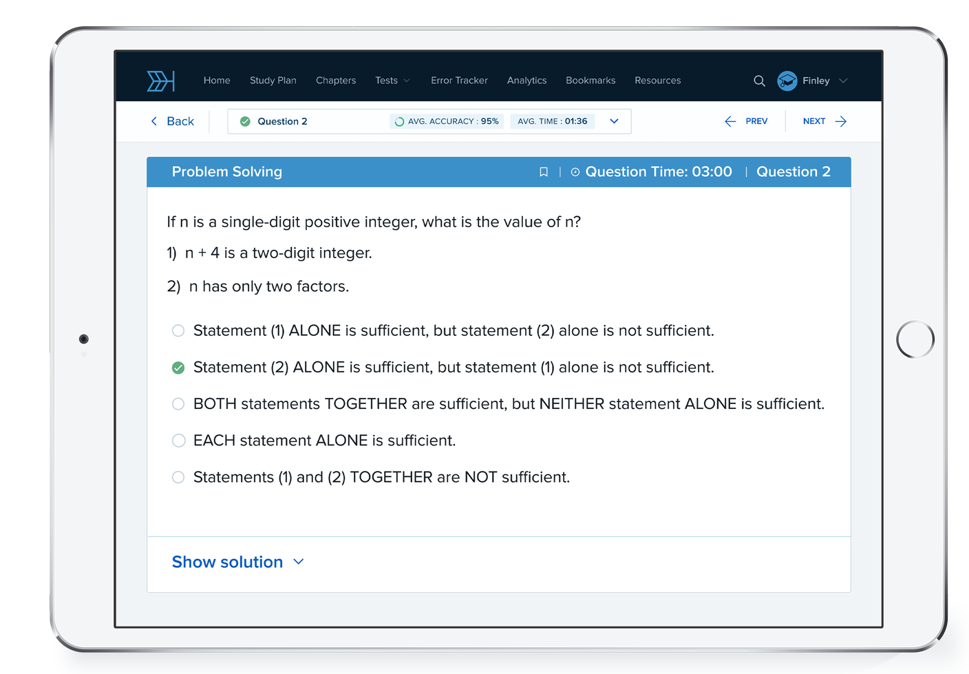Open Finley account menu arrow

(843, 81)
